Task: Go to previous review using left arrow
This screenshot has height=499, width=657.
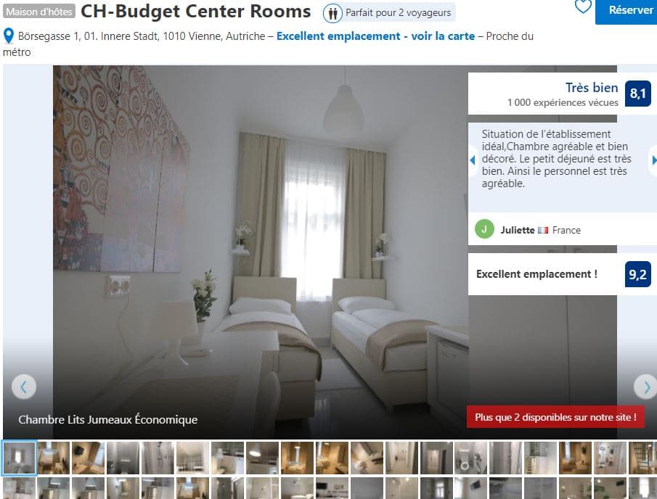Action: (x=473, y=160)
